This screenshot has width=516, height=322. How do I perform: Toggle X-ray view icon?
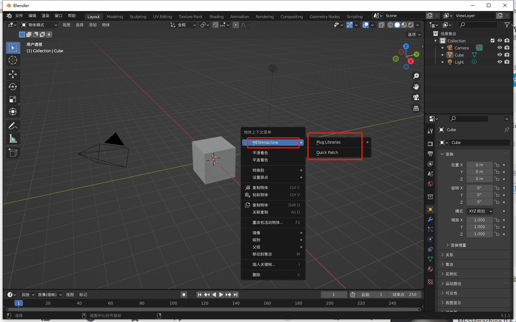381,25
